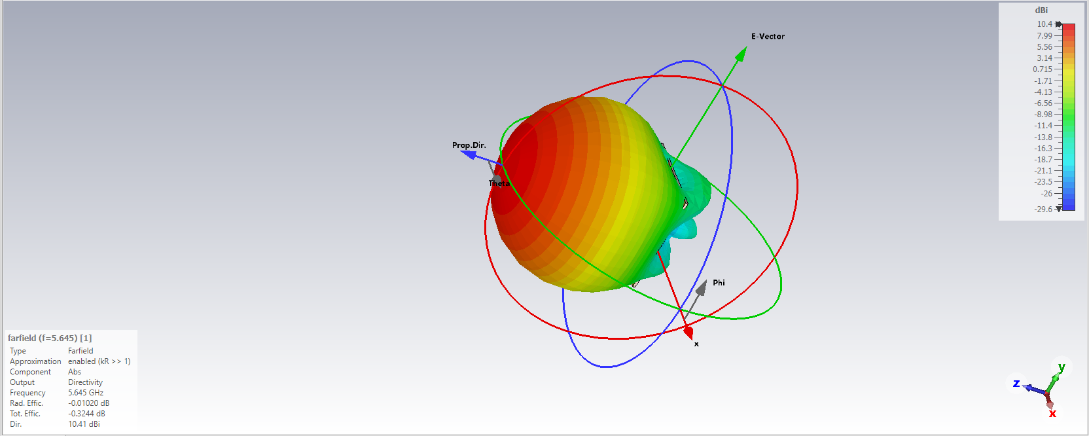1089x436 pixels.
Task: Select the 'Phi' label on the plot
Action: pyautogui.click(x=719, y=283)
